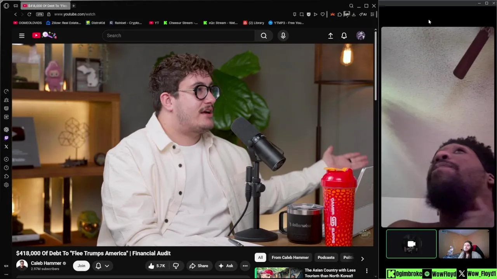Open the Twitch sidebar icon
This screenshot has height=279, width=497.
click(x=6, y=138)
